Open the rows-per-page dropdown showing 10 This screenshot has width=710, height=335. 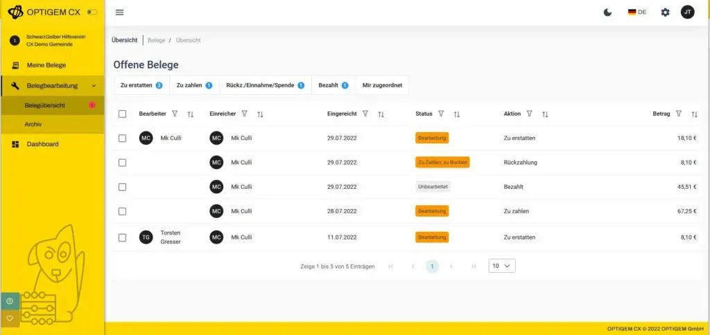tap(502, 266)
